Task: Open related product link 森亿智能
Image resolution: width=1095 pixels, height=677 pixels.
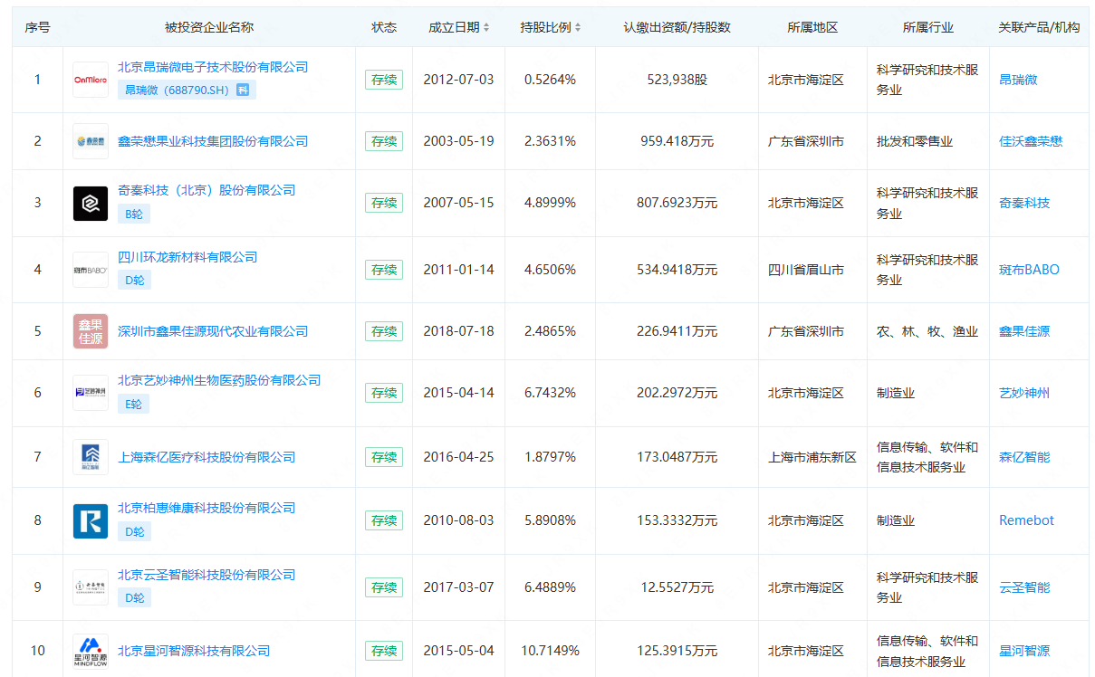Action: tap(1024, 457)
